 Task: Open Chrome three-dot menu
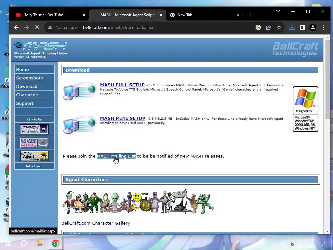[x=323, y=27]
